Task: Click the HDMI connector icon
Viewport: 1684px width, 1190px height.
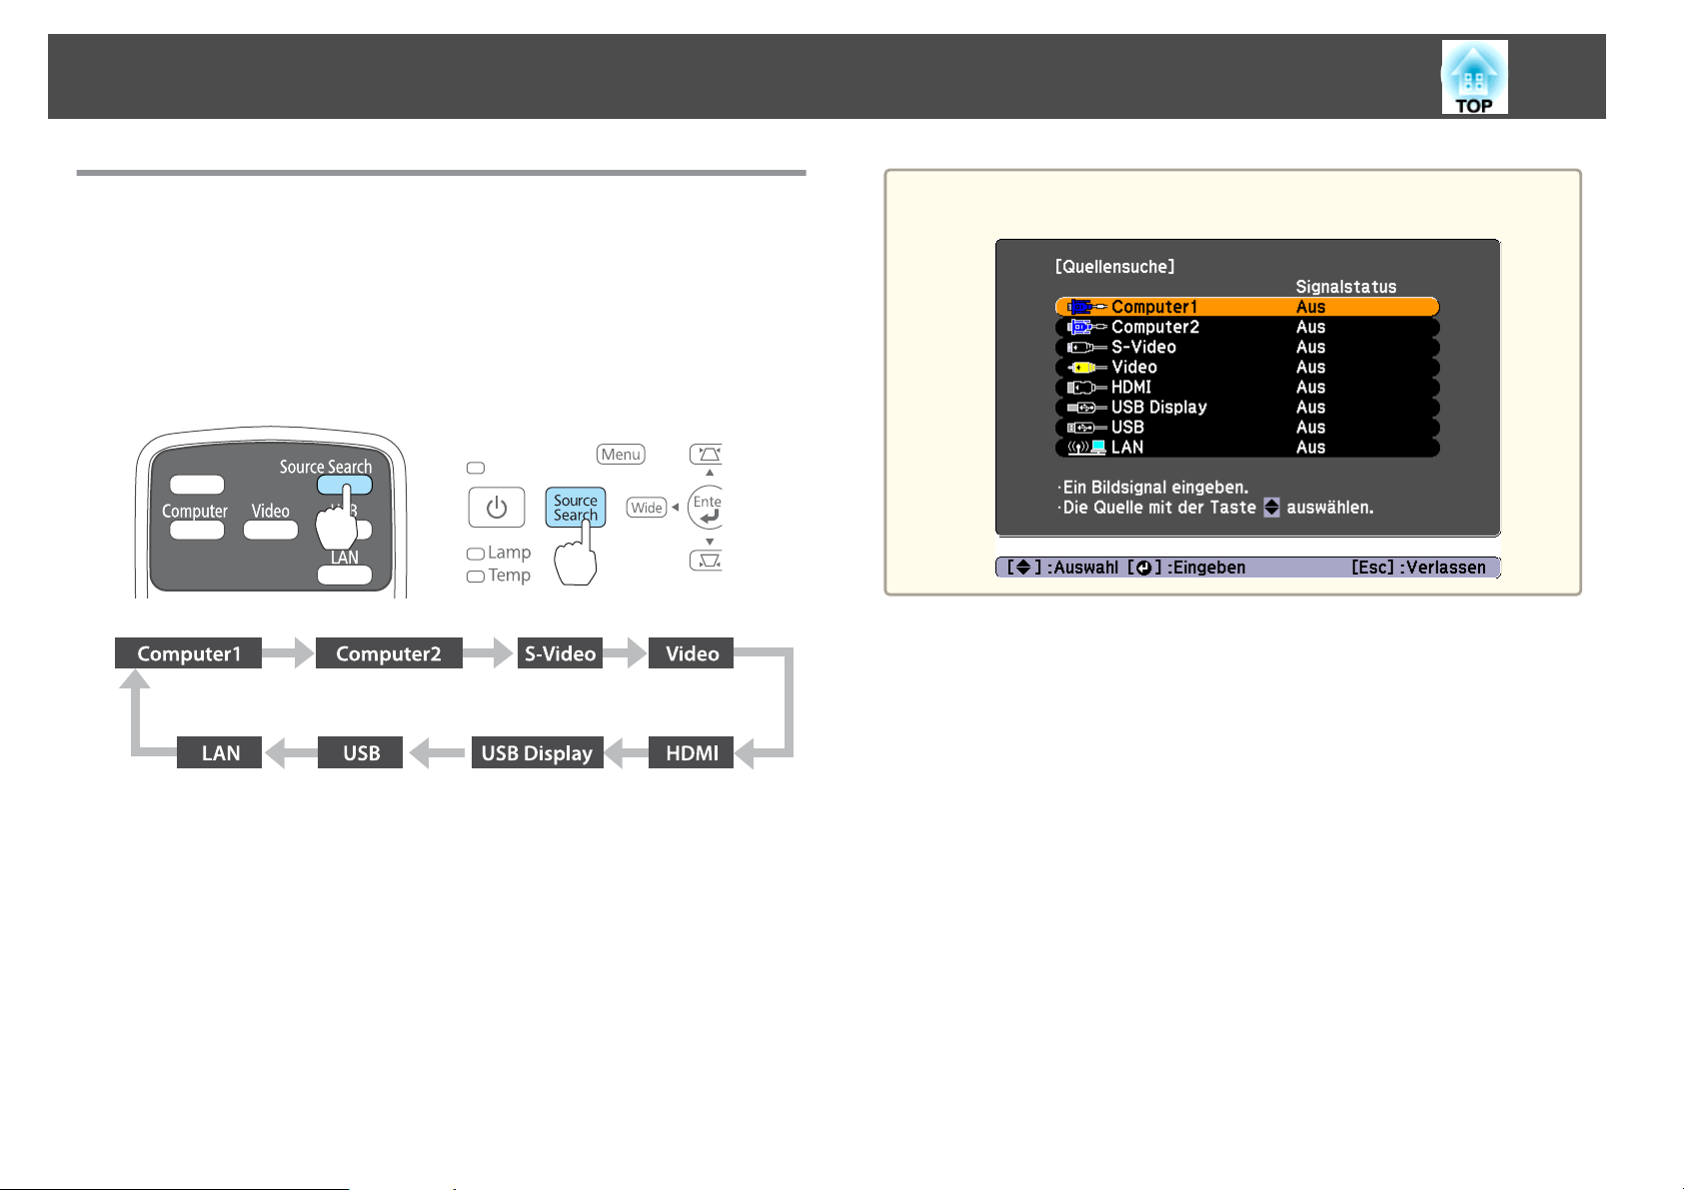Action: 1086,387
